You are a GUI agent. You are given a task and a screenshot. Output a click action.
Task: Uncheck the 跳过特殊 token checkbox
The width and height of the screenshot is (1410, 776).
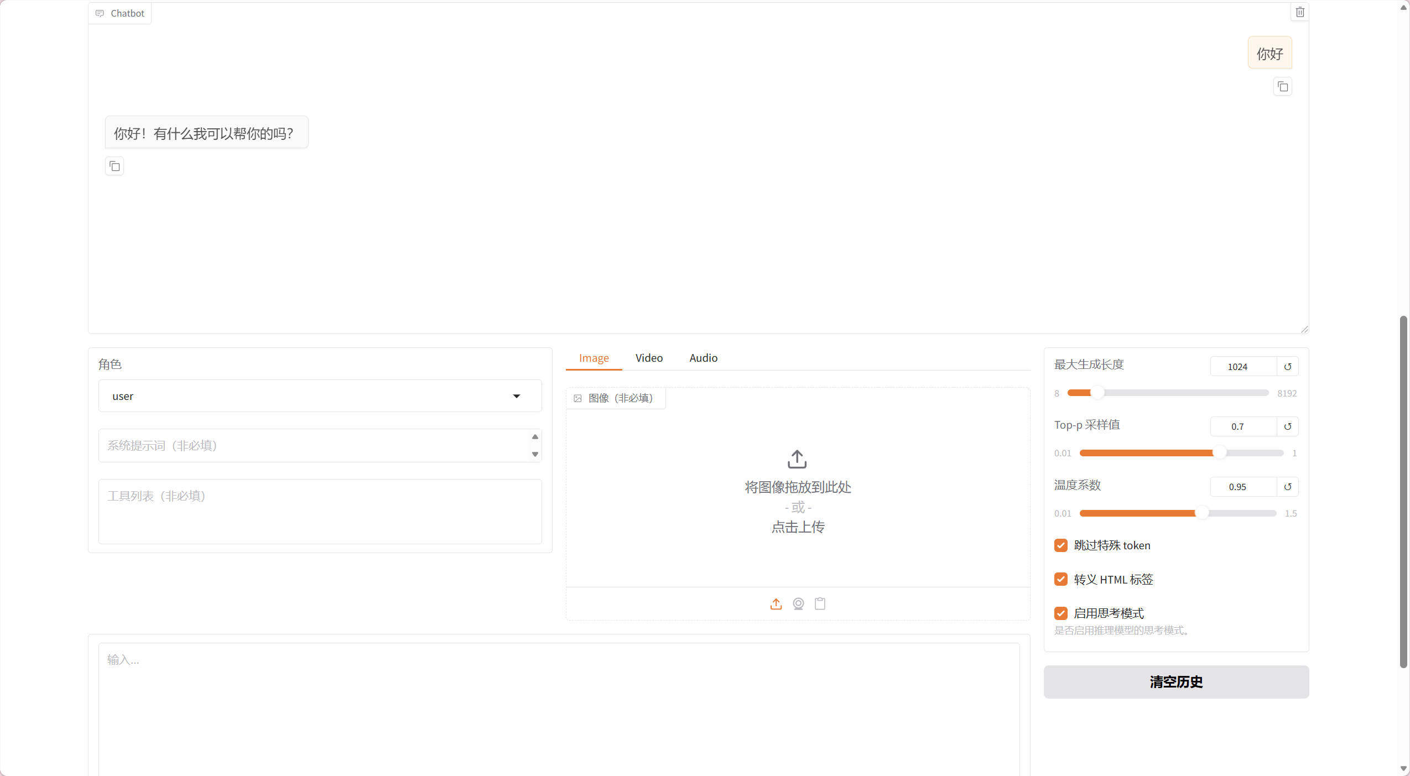click(x=1060, y=545)
